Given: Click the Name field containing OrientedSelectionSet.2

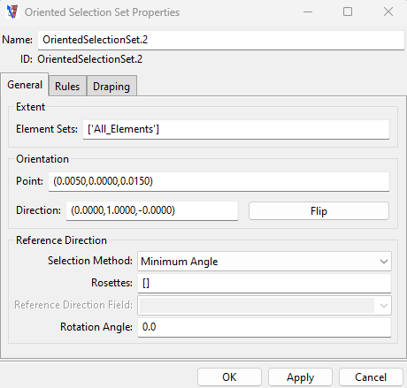Looking at the screenshot, I should pos(221,40).
